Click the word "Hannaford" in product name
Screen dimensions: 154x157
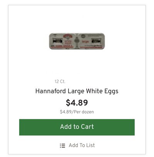click(x=50, y=91)
